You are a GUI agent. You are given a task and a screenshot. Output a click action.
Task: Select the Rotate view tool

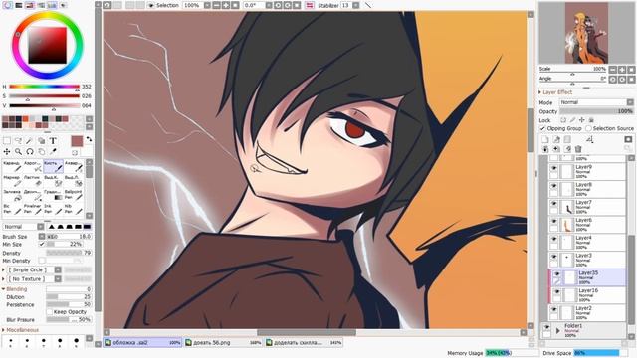coord(30,151)
